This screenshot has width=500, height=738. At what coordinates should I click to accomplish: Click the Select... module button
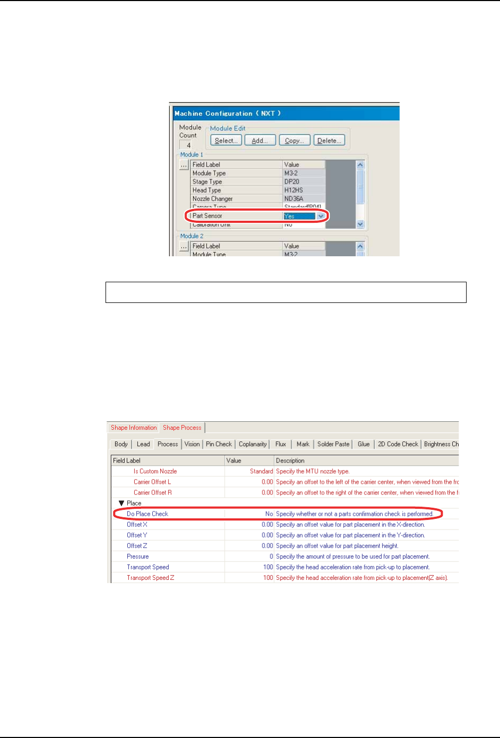[x=226, y=141]
